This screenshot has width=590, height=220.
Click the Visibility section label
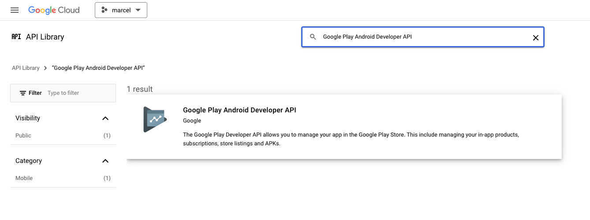point(28,118)
